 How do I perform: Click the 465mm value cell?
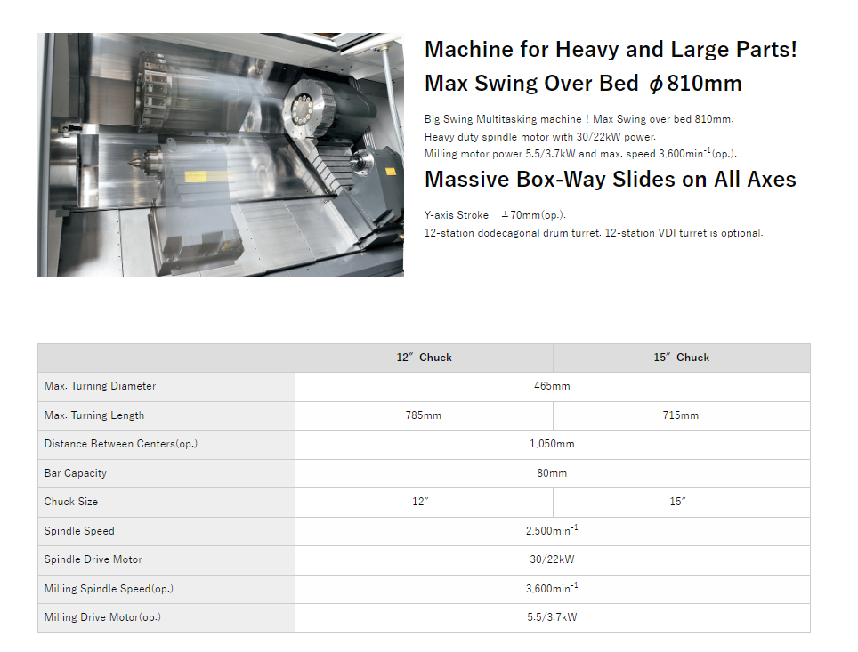[552, 386]
